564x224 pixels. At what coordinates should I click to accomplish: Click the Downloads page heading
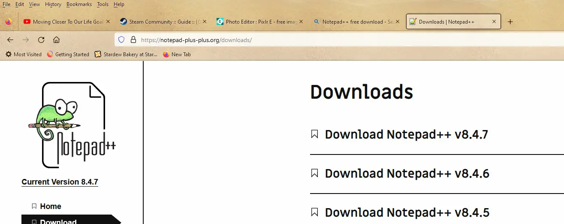point(362,92)
